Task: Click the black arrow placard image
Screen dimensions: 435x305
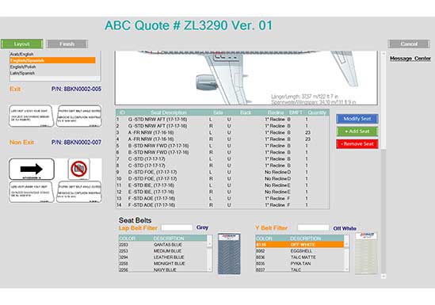Action: pos(32,169)
